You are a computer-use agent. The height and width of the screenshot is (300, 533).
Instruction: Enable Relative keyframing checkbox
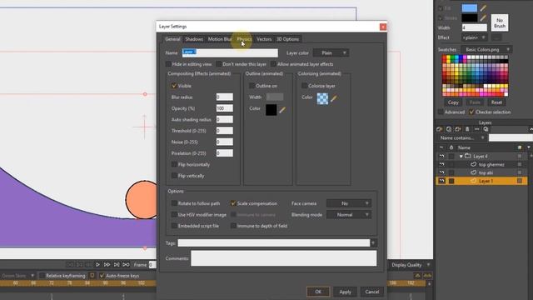coord(42,276)
